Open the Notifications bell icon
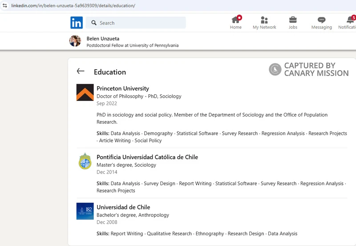The height and width of the screenshot is (246, 356). pos(351,20)
